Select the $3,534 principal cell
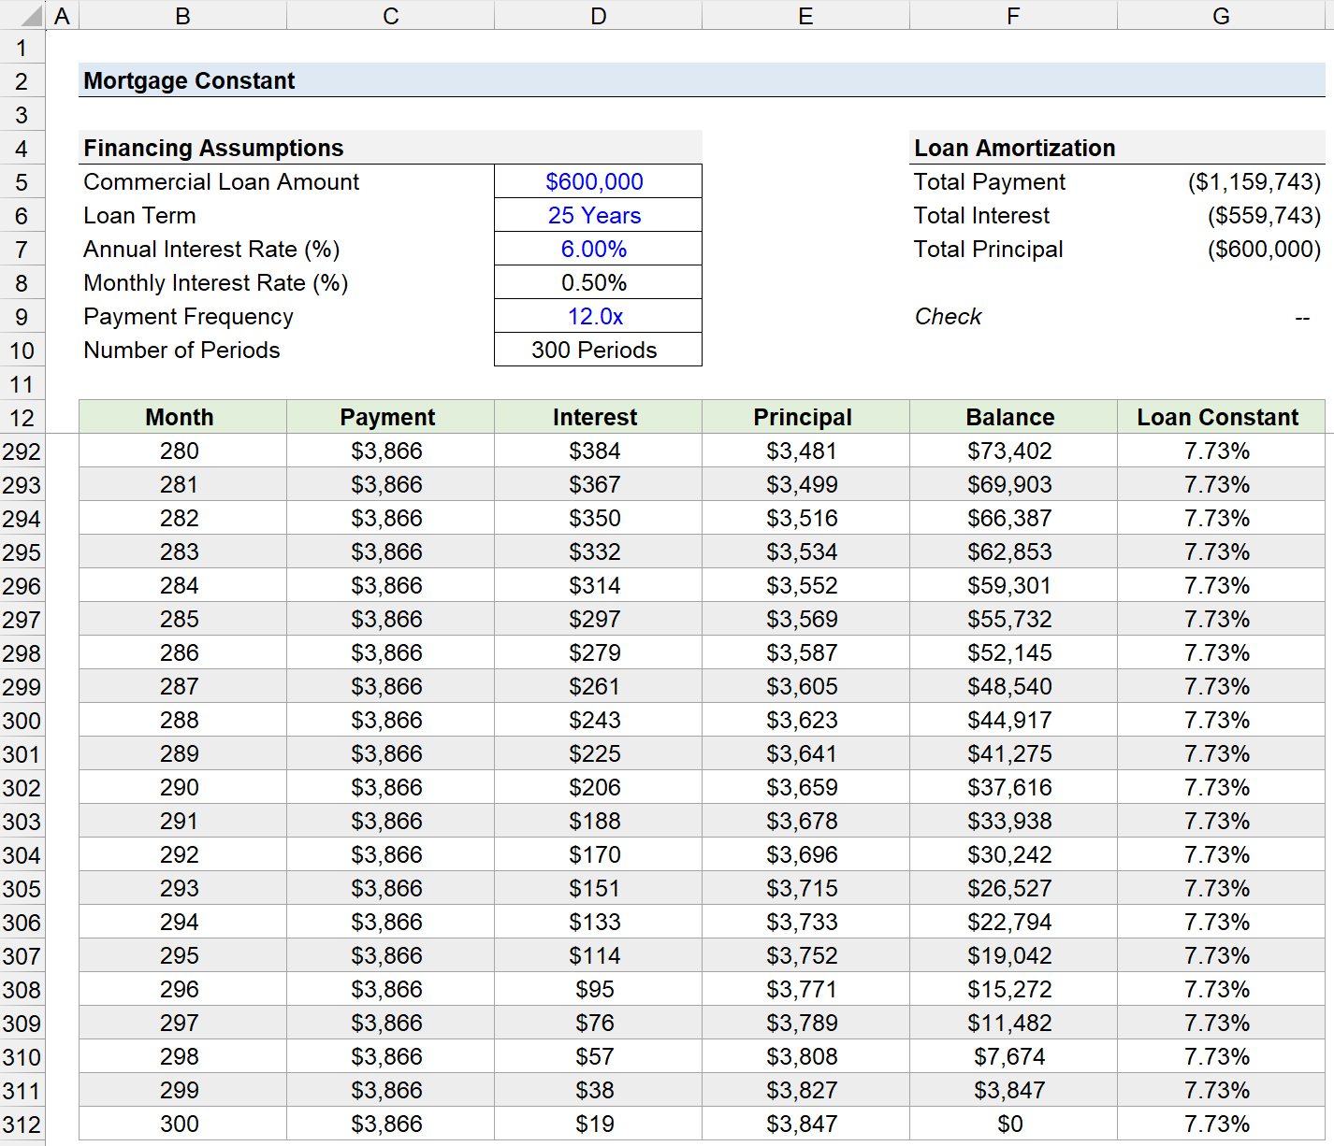Image resolution: width=1334 pixels, height=1146 pixels. tap(806, 552)
